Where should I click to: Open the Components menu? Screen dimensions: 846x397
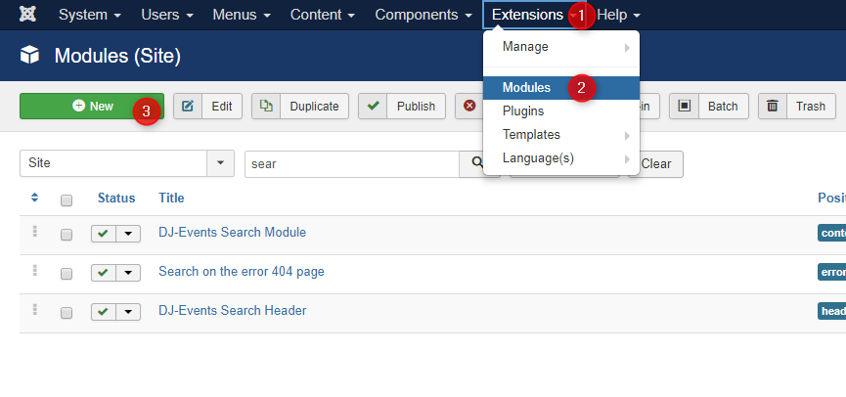tap(423, 15)
